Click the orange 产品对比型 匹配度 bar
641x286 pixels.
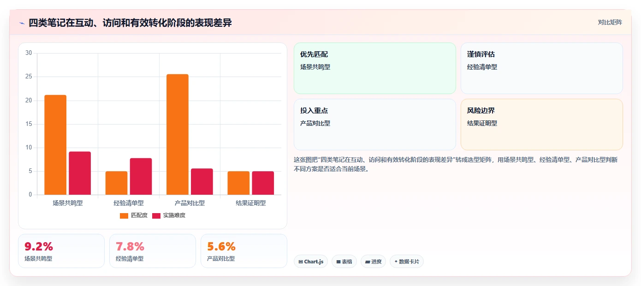178,134
